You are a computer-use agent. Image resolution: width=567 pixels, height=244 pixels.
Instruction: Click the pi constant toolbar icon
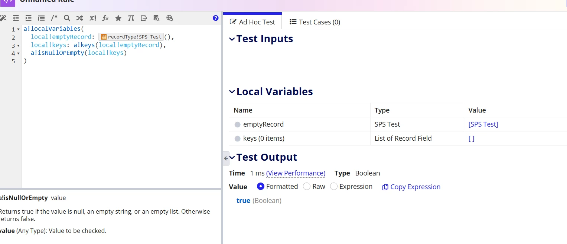131,18
